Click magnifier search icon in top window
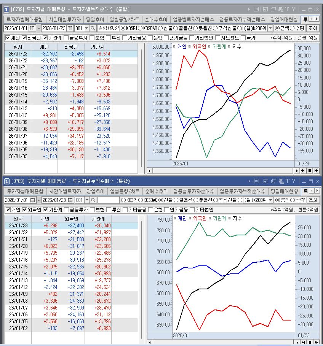Image resolution: width=323 pixels, height=346 pixels. (x=93, y=28)
